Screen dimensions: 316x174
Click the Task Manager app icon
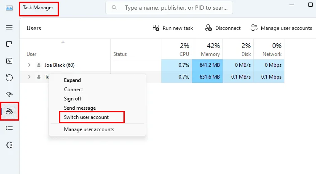coord(9,8)
